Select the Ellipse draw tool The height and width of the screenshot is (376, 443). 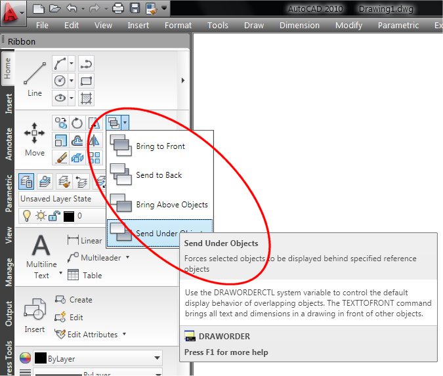(x=60, y=98)
